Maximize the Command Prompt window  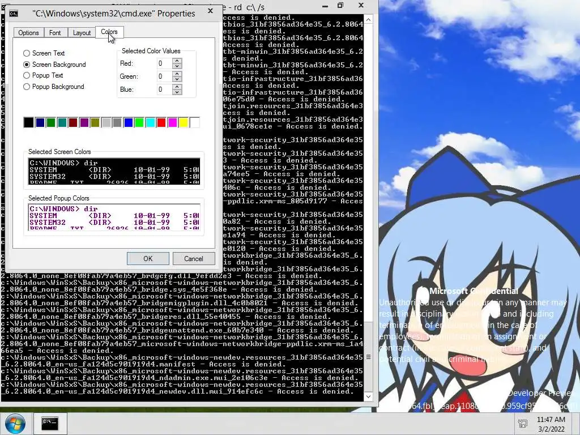point(340,5)
